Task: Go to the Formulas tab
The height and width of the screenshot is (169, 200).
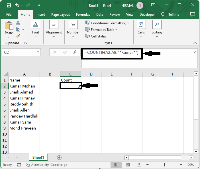Action: [x=83, y=15]
